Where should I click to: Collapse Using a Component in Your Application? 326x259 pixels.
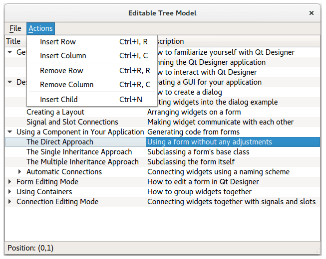tap(10, 132)
